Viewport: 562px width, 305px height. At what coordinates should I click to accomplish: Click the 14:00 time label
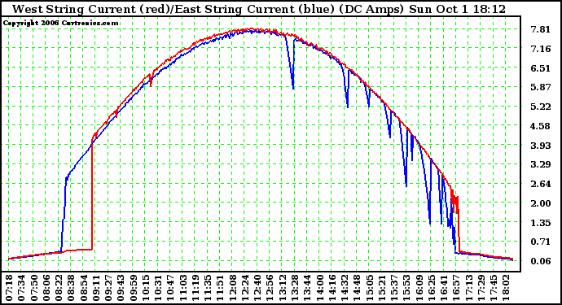320,288
